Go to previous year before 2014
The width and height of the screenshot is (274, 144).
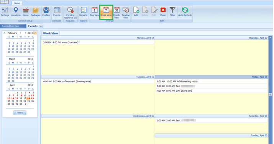(25, 33)
